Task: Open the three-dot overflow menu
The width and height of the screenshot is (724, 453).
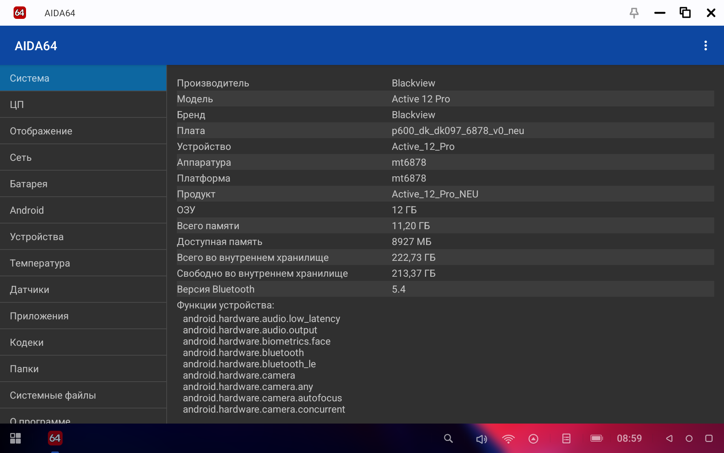Action: (x=706, y=46)
